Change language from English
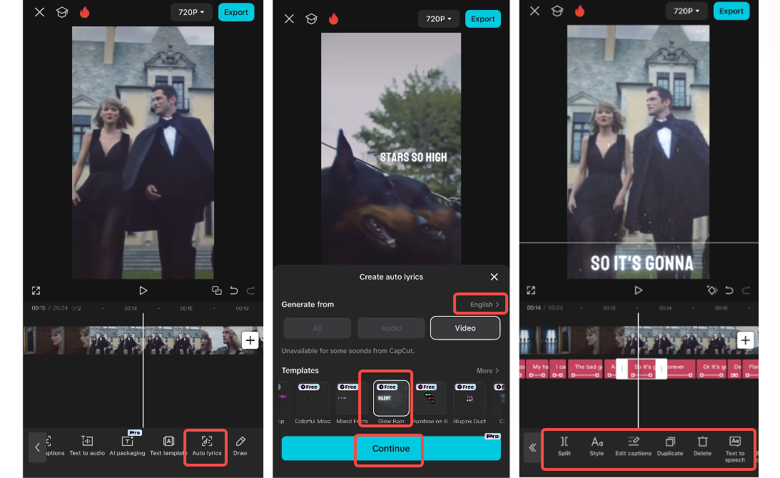 point(484,305)
